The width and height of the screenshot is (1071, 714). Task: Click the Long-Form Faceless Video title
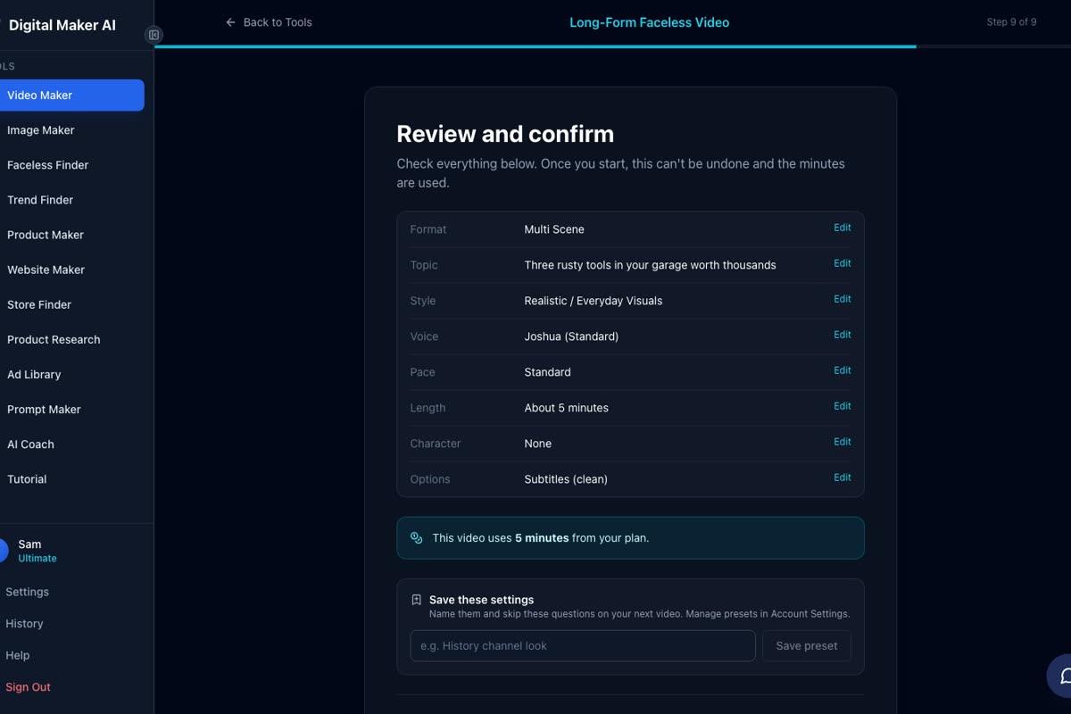click(650, 22)
